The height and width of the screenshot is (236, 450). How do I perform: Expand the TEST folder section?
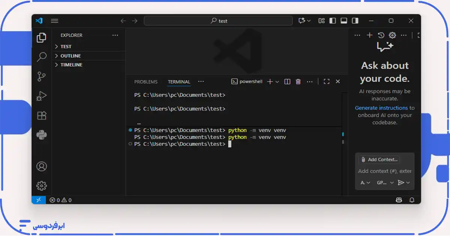click(66, 46)
